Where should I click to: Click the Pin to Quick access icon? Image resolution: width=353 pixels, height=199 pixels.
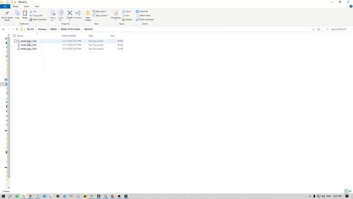pos(7,13)
